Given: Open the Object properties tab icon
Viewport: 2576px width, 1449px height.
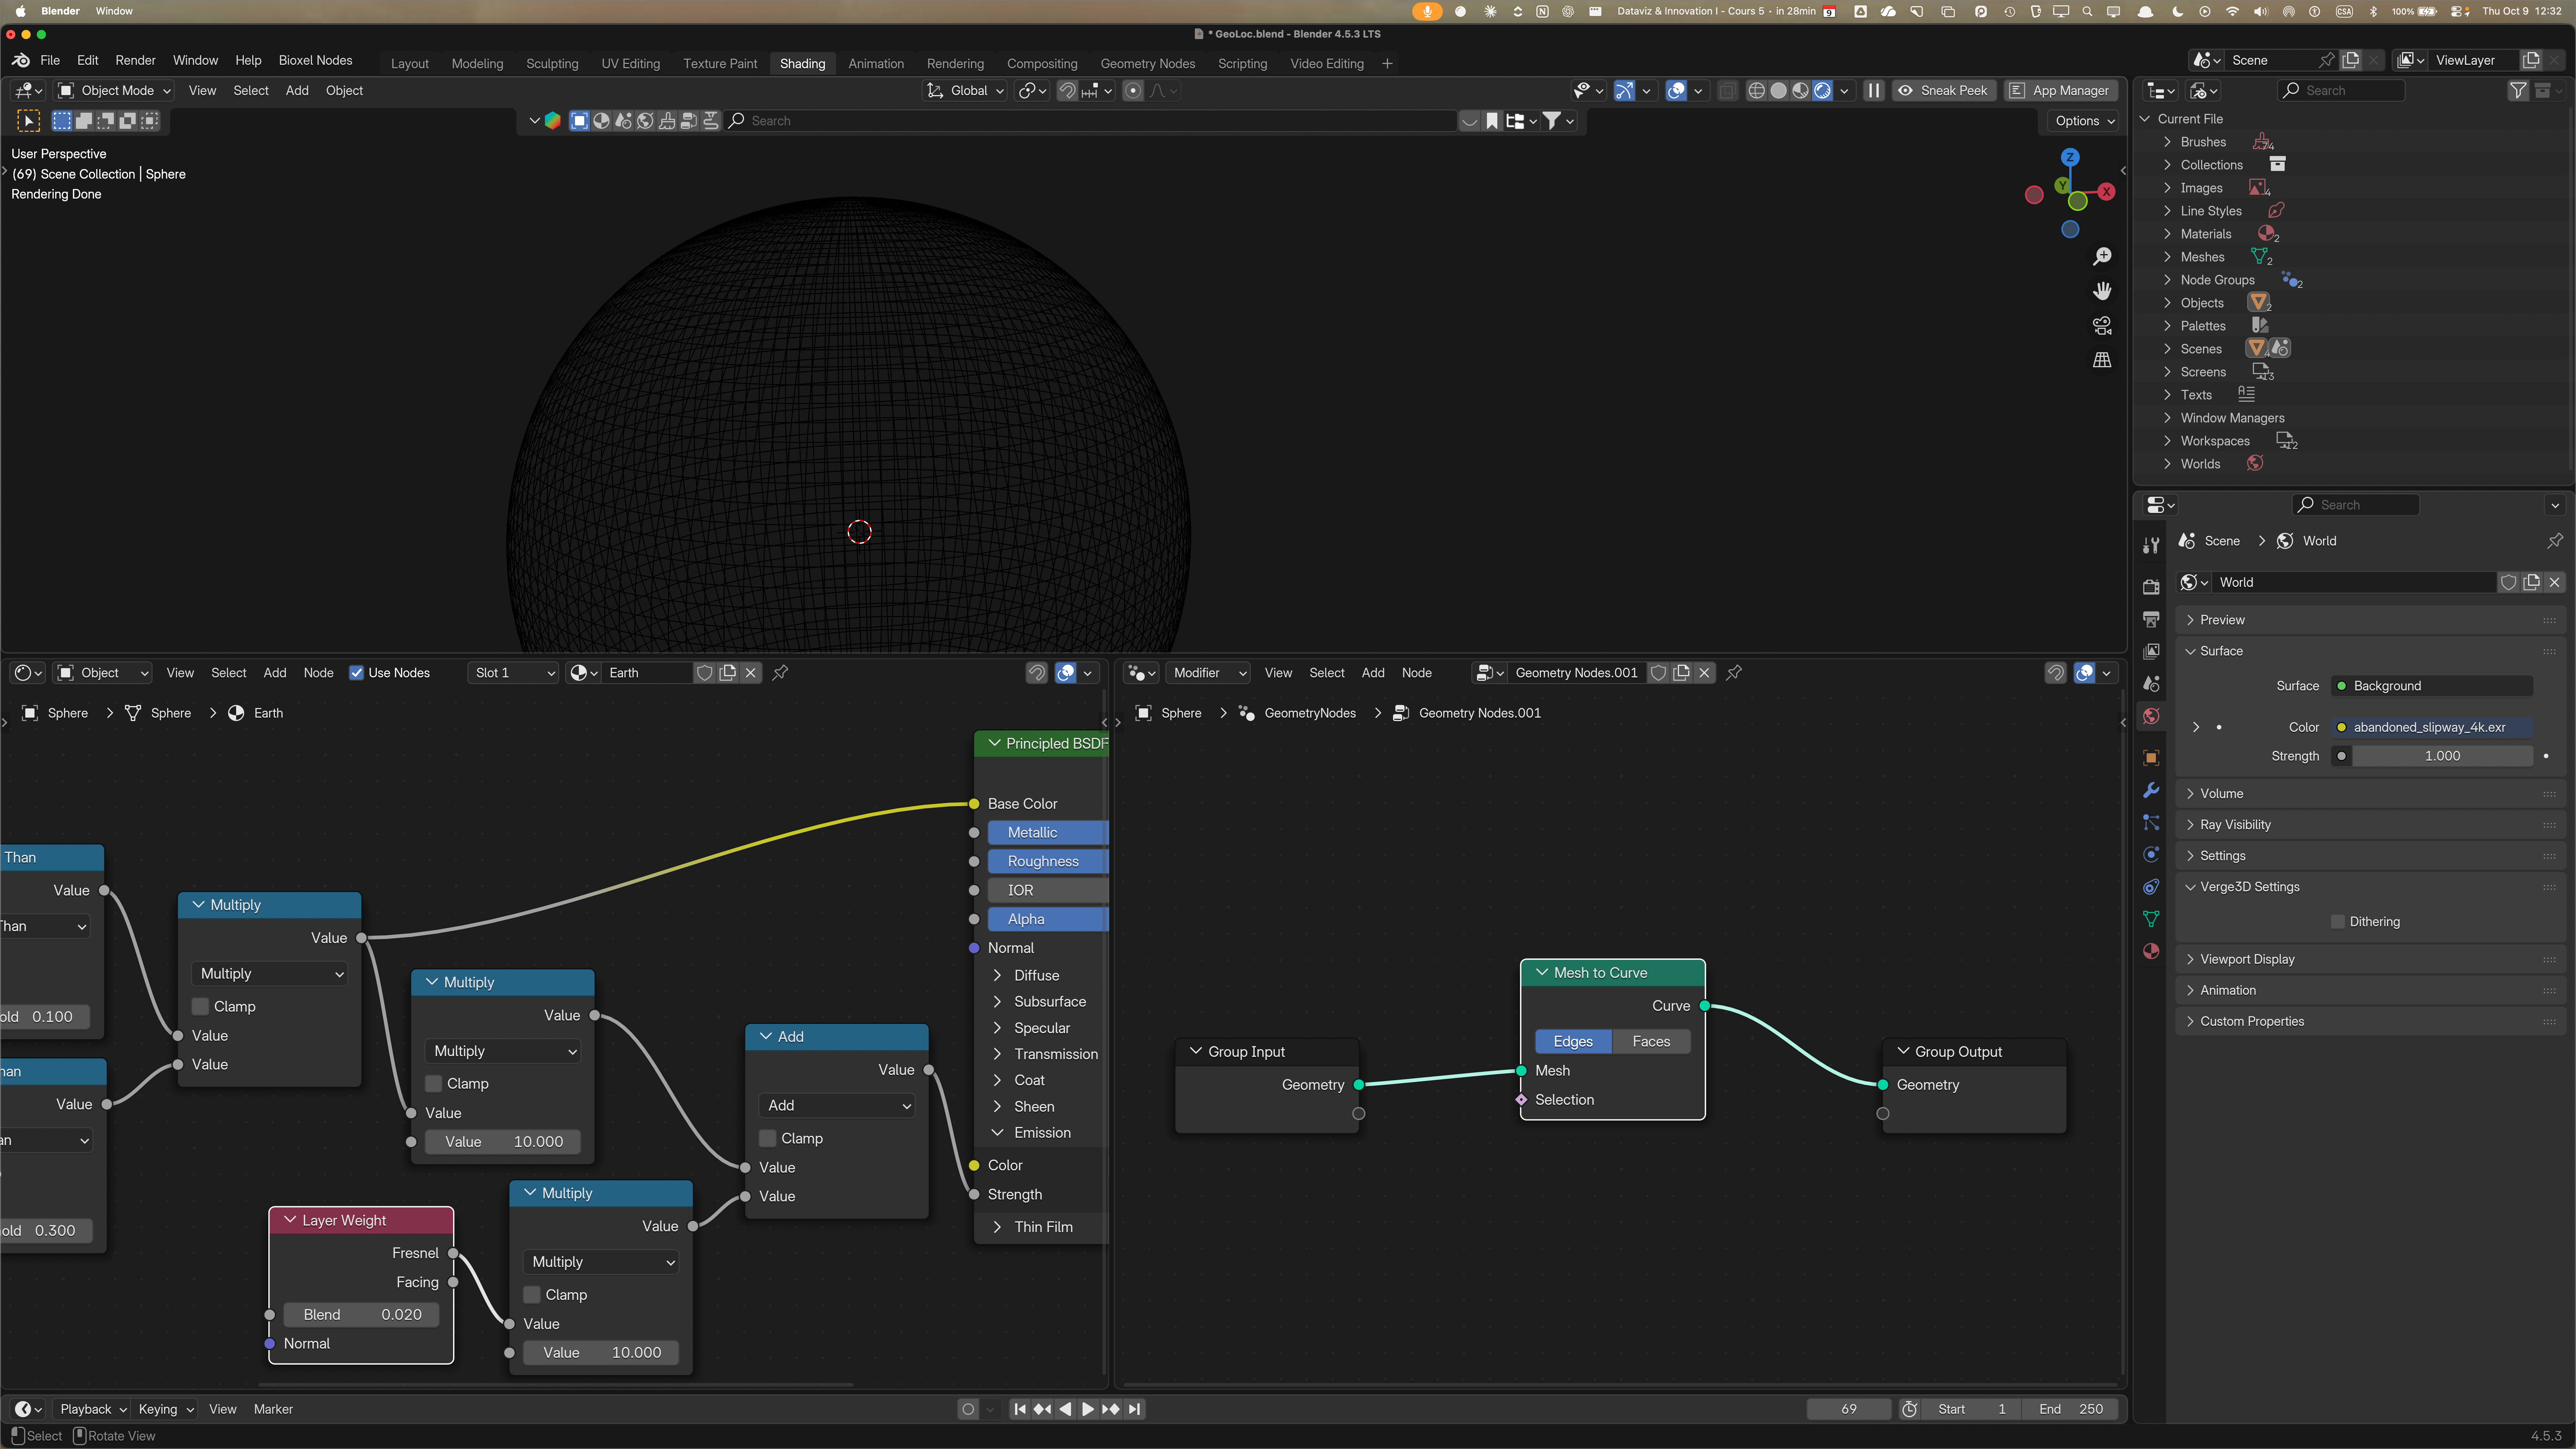Looking at the screenshot, I should 2151,758.
